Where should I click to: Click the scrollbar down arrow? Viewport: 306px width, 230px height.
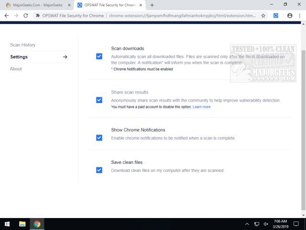point(303,216)
